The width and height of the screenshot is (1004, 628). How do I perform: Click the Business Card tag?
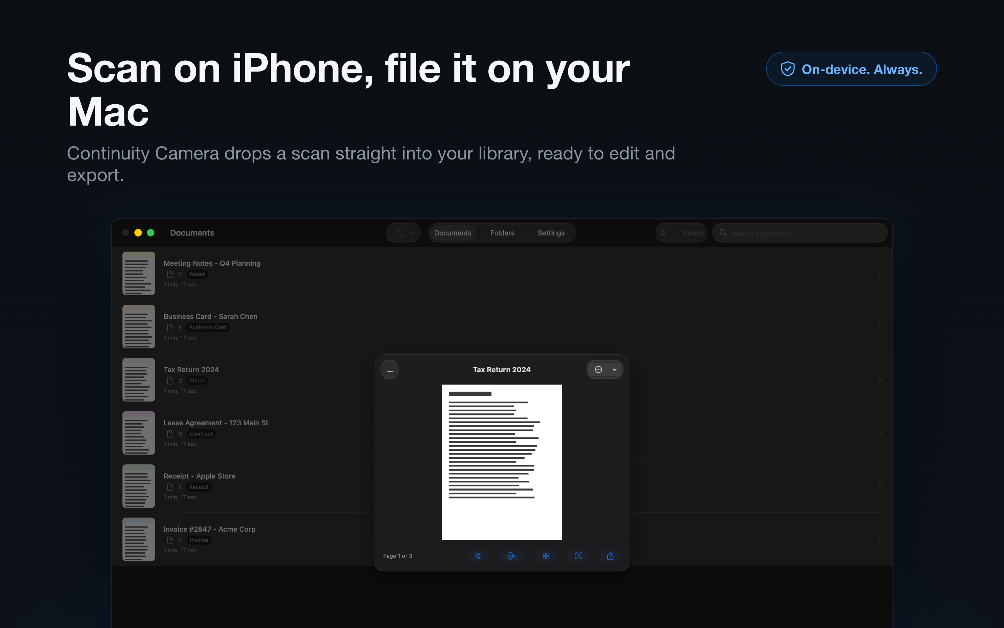click(207, 327)
